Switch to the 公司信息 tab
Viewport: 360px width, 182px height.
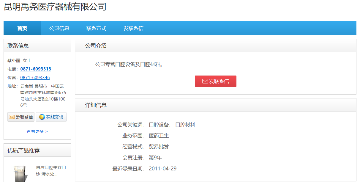[59, 28]
